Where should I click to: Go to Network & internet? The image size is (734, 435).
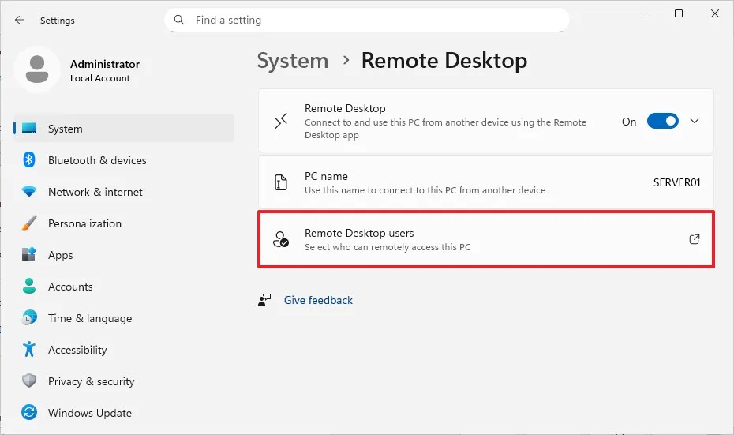[x=124, y=192]
